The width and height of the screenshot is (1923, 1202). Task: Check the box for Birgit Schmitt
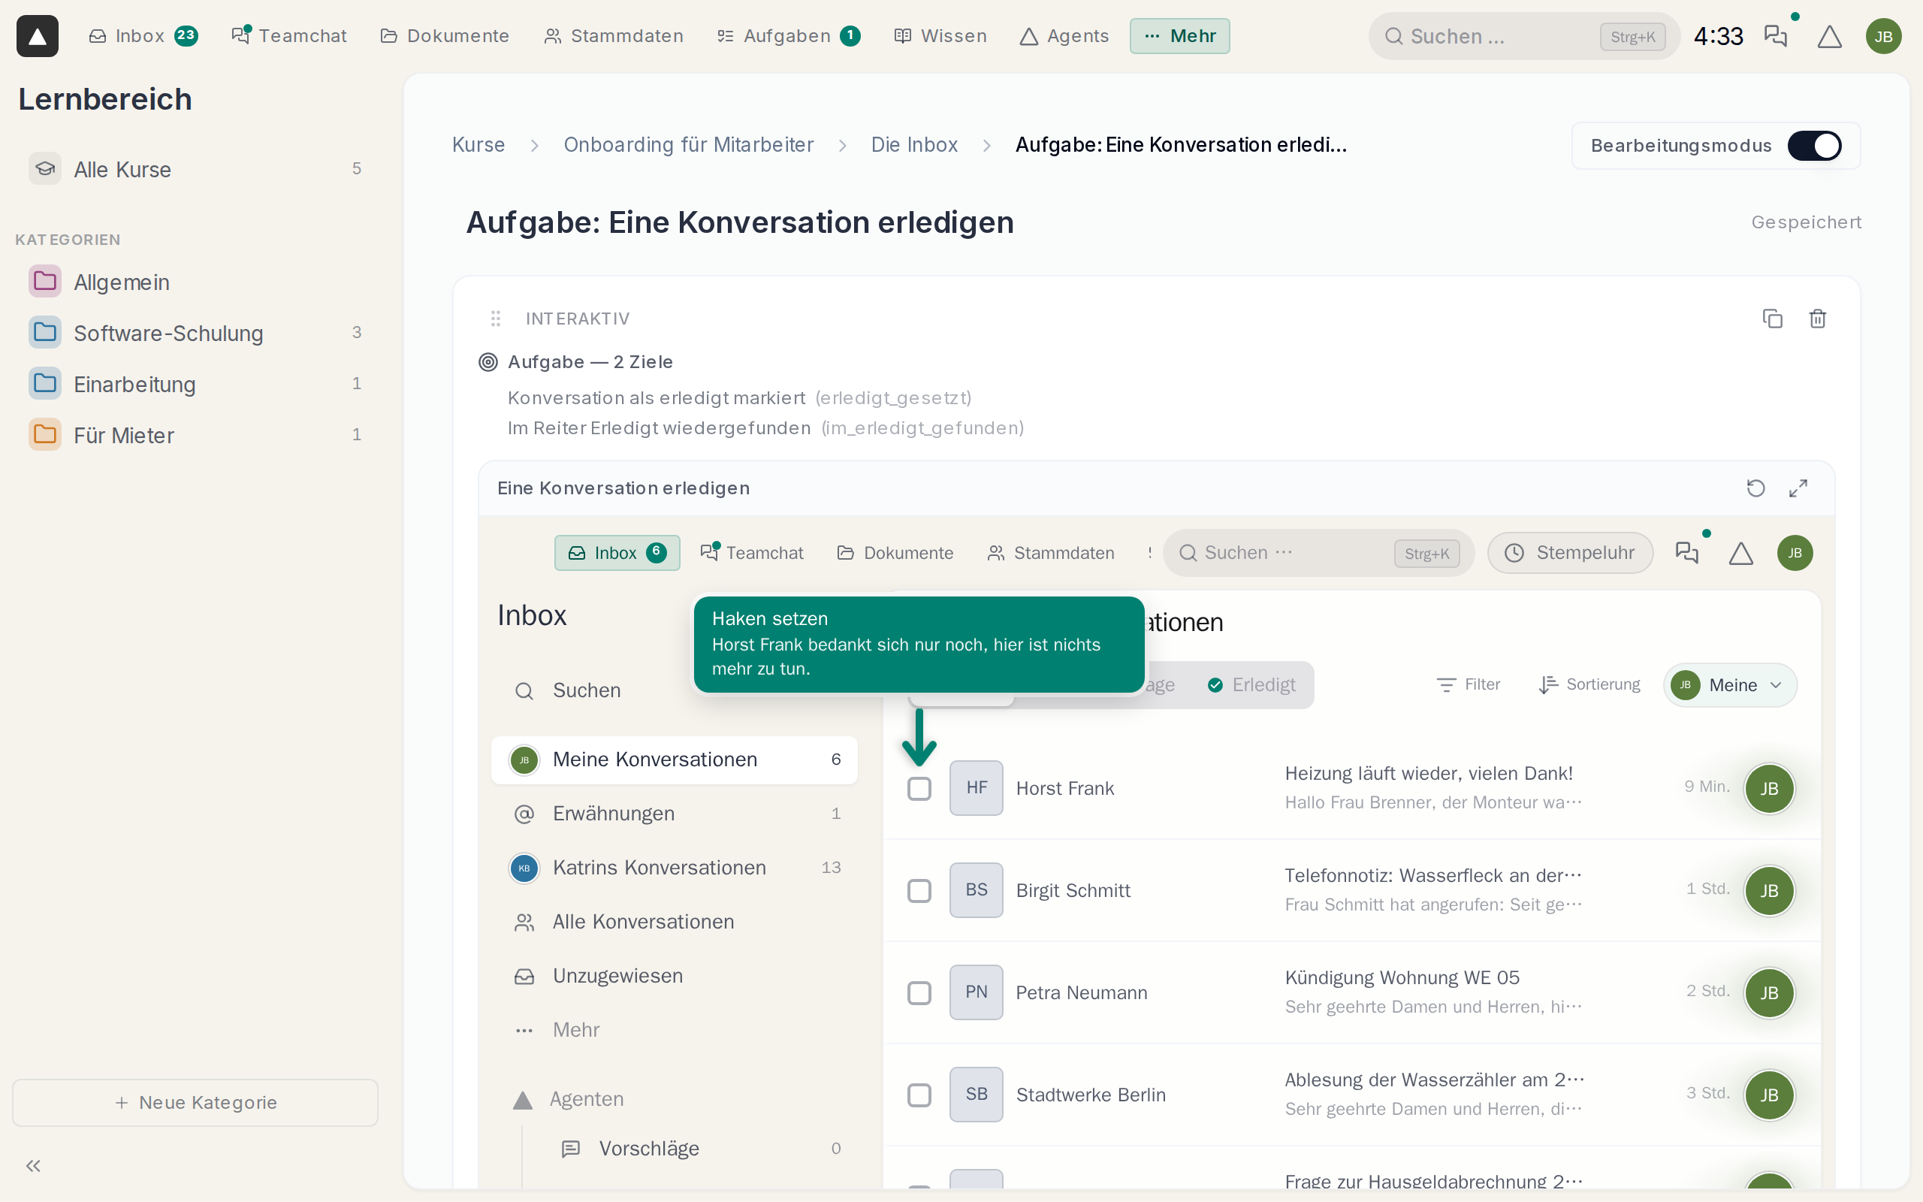[x=919, y=890]
